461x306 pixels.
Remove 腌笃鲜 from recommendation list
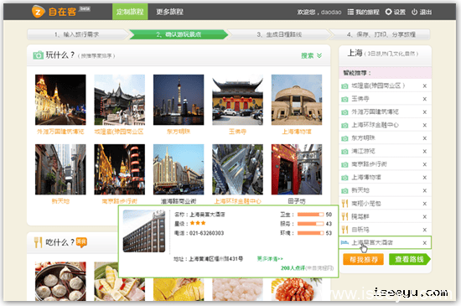pos(425,216)
